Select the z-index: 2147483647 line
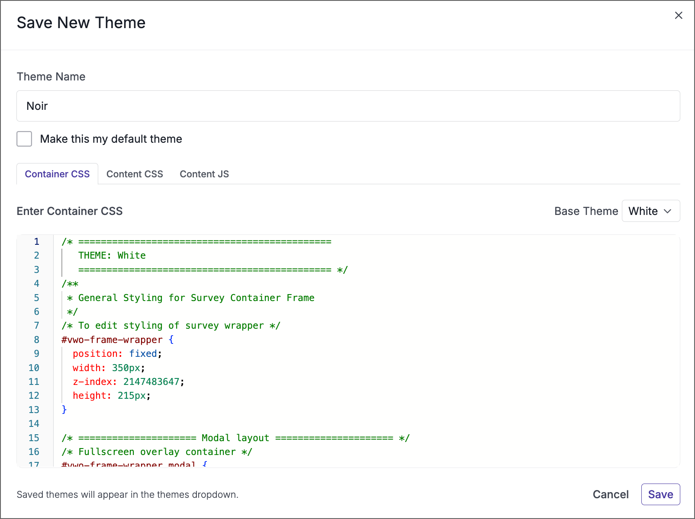This screenshot has height=519, width=695. pyautogui.click(x=129, y=381)
